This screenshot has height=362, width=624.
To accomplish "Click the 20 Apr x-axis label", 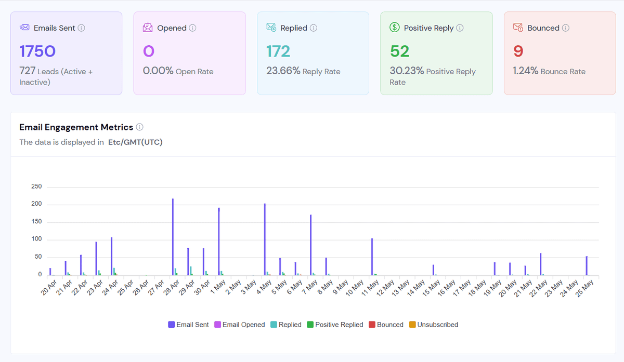I will pos(48,288).
